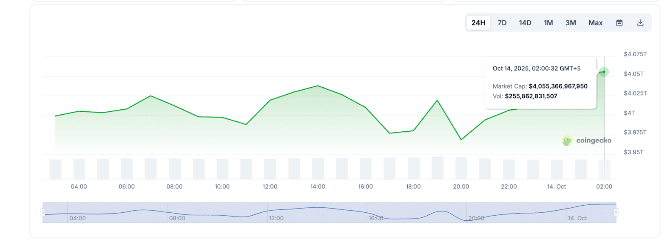Viewport: 665px width, 241px height.
Task: Click the 16:00 marker in the navigator
Action: pyautogui.click(x=376, y=218)
